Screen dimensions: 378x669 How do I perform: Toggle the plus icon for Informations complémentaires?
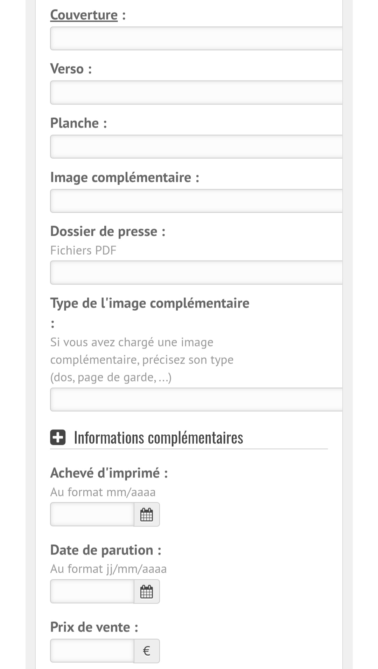[58, 437]
